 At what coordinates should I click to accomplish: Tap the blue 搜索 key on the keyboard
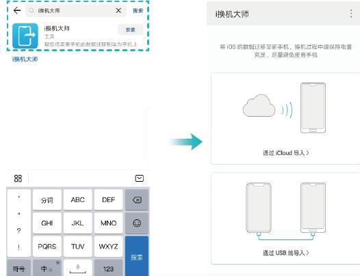[x=137, y=256]
